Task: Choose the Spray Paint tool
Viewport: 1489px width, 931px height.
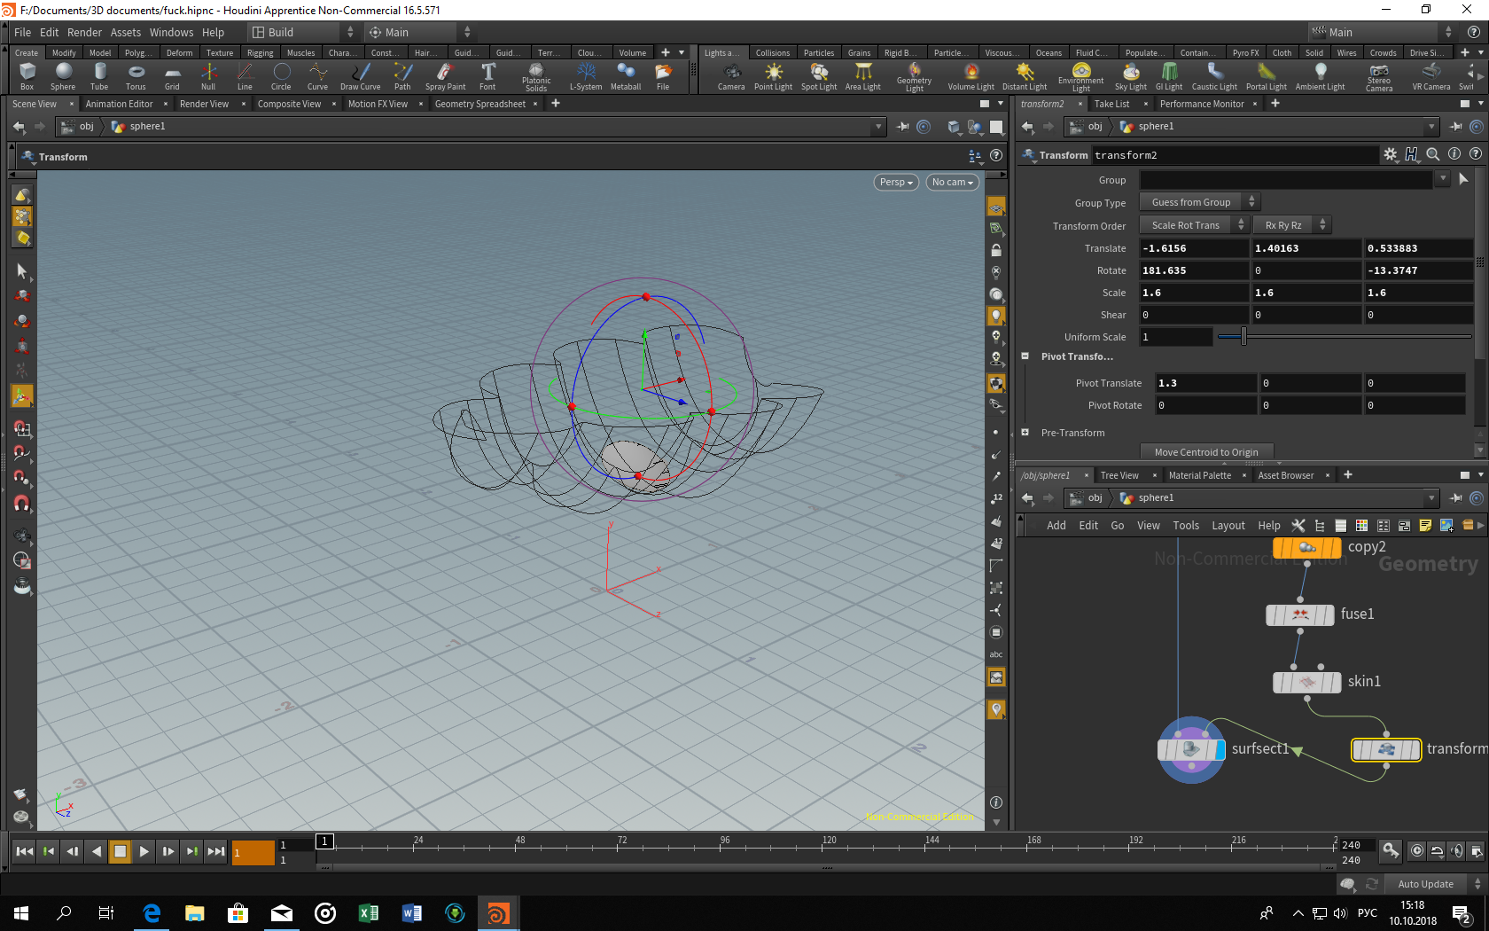Action: click(x=445, y=76)
